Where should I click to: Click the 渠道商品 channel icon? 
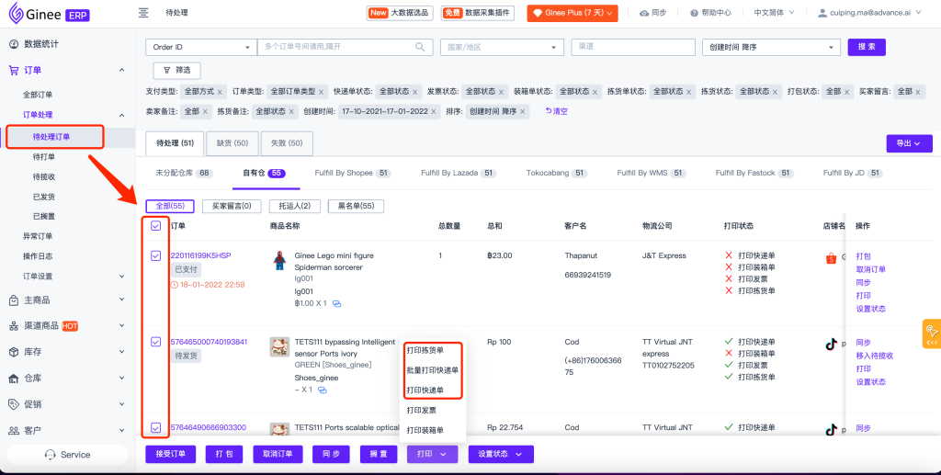click(x=14, y=326)
